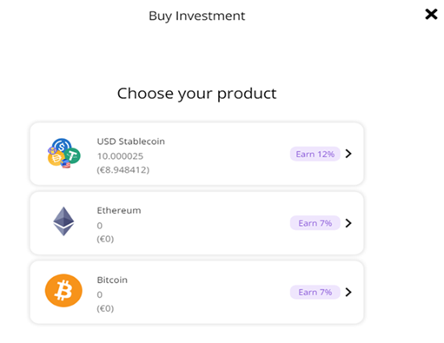Click the Bitcoin Earn 7% badge
The width and height of the screenshot is (444, 343).
coord(315,293)
